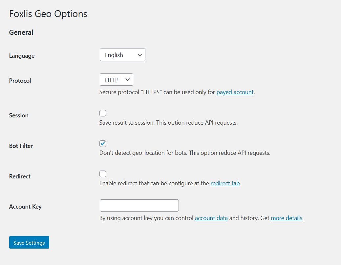
Task: Click the 'Save result to session' description
Action: (x=168, y=123)
